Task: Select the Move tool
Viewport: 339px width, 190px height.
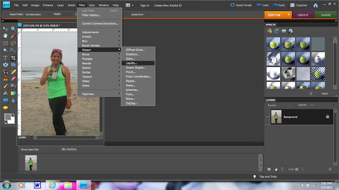Action: 5,28
